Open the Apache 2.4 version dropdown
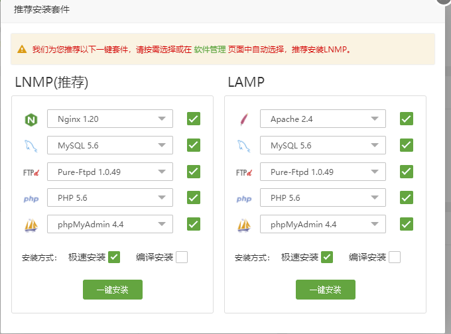This screenshot has width=451, height=334. (x=323, y=119)
